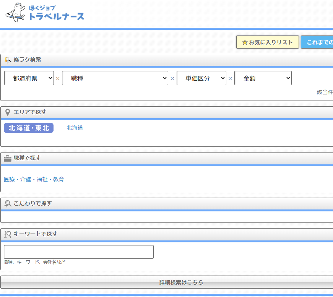Viewport: 333px width, 297px height.
Task: Click the こだわりで探す section header
Action: tap(32, 203)
